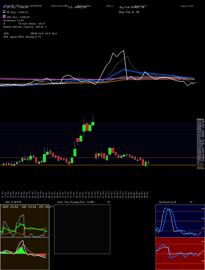Viewport: 205px width, 270px height.
Task: Click the white 50 Day EMA legend swatch
Action: [x=4, y=12]
